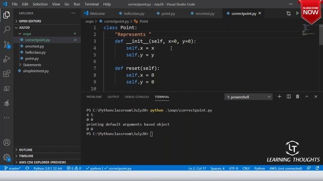Switch to the errortest.py editor tab
Viewport: 323px width, 181px height.
[205, 14]
